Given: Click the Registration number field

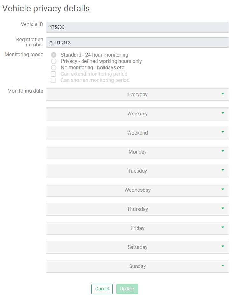Looking at the screenshot, I should (x=138, y=42).
